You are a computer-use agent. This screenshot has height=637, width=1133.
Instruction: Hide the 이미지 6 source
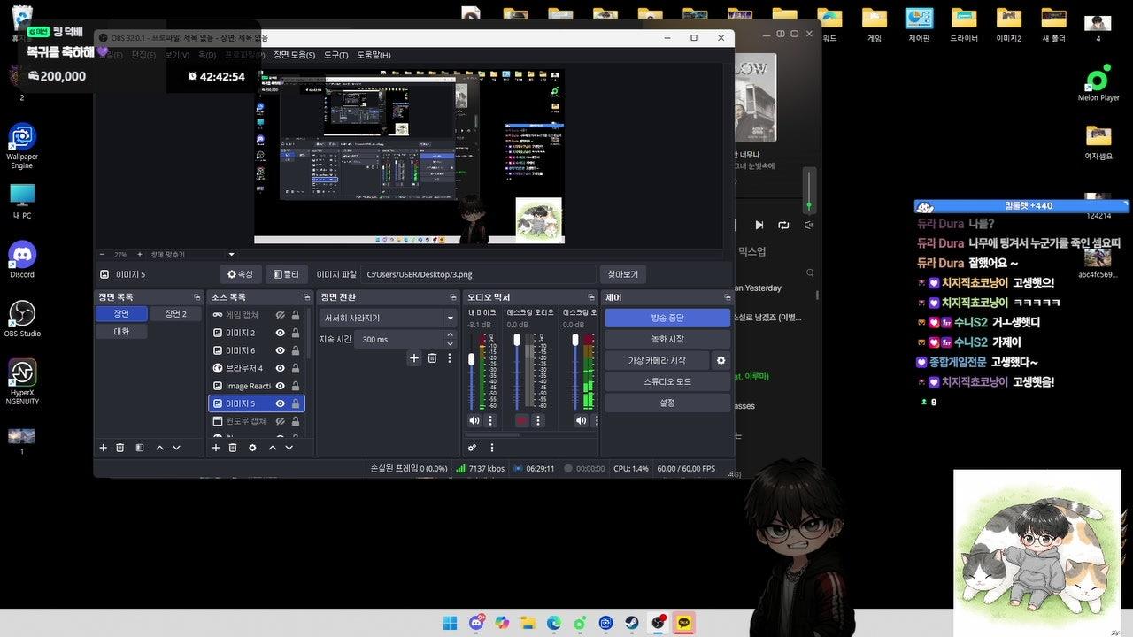click(280, 350)
